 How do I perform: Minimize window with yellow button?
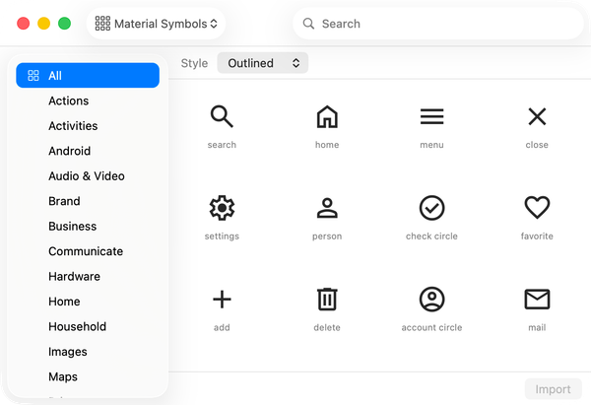click(x=43, y=24)
